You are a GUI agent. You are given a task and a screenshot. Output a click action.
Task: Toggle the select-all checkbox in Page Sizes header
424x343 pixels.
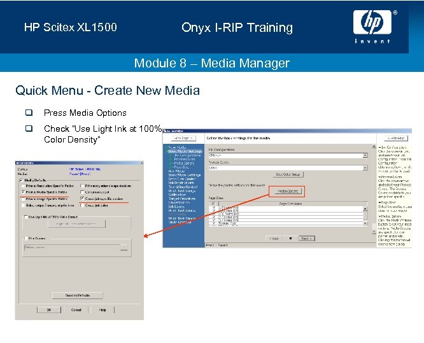pos(214,204)
